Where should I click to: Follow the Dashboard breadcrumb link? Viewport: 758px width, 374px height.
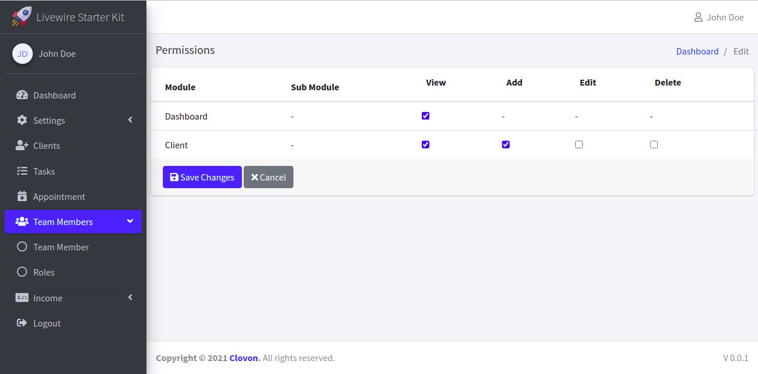click(x=697, y=51)
